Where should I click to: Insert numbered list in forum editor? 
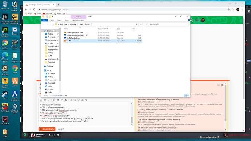point(75,100)
